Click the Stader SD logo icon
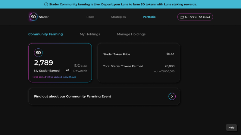The height and width of the screenshot is (135, 241). pyautogui.click(x=33, y=17)
